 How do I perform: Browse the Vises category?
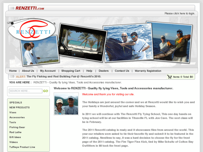coord(13,112)
